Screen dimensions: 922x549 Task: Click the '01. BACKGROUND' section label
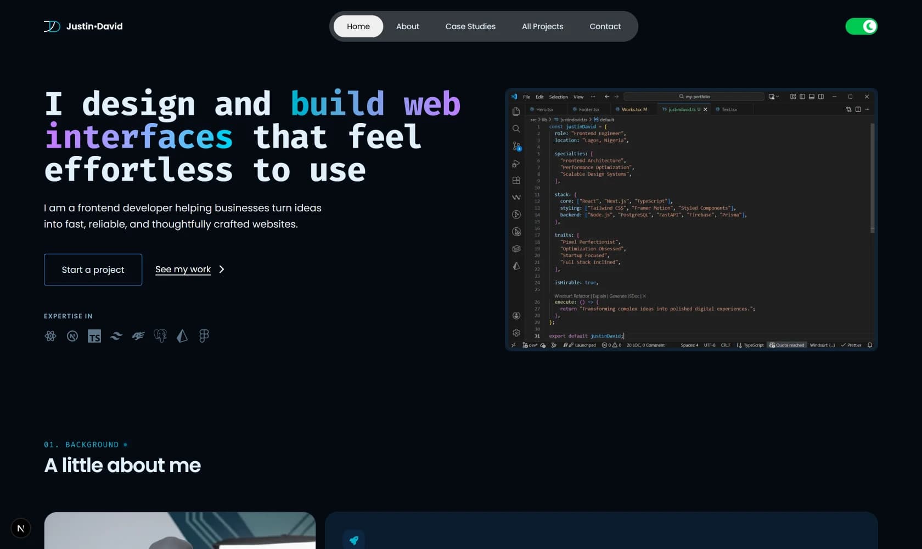tap(81, 445)
